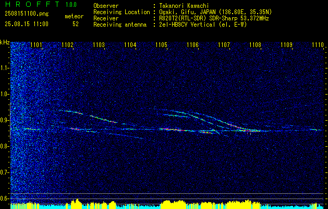Click the 1101 time marker
The image size is (328, 209).
coord(36,44)
